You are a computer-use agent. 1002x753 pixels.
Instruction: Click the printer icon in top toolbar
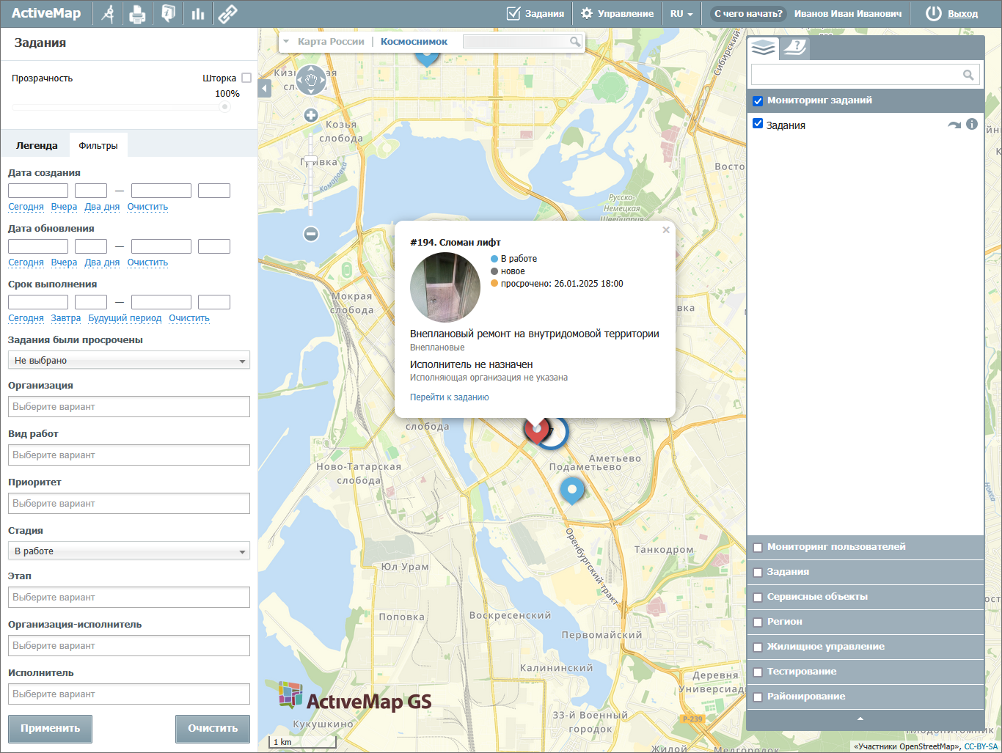(x=137, y=14)
